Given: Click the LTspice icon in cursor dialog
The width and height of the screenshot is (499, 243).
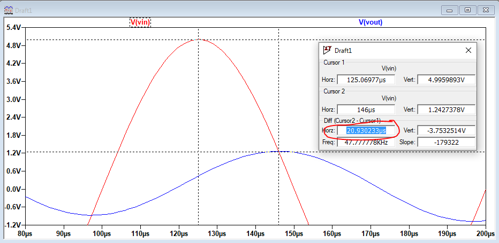Looking at the screenshot, I should [327, 50].
